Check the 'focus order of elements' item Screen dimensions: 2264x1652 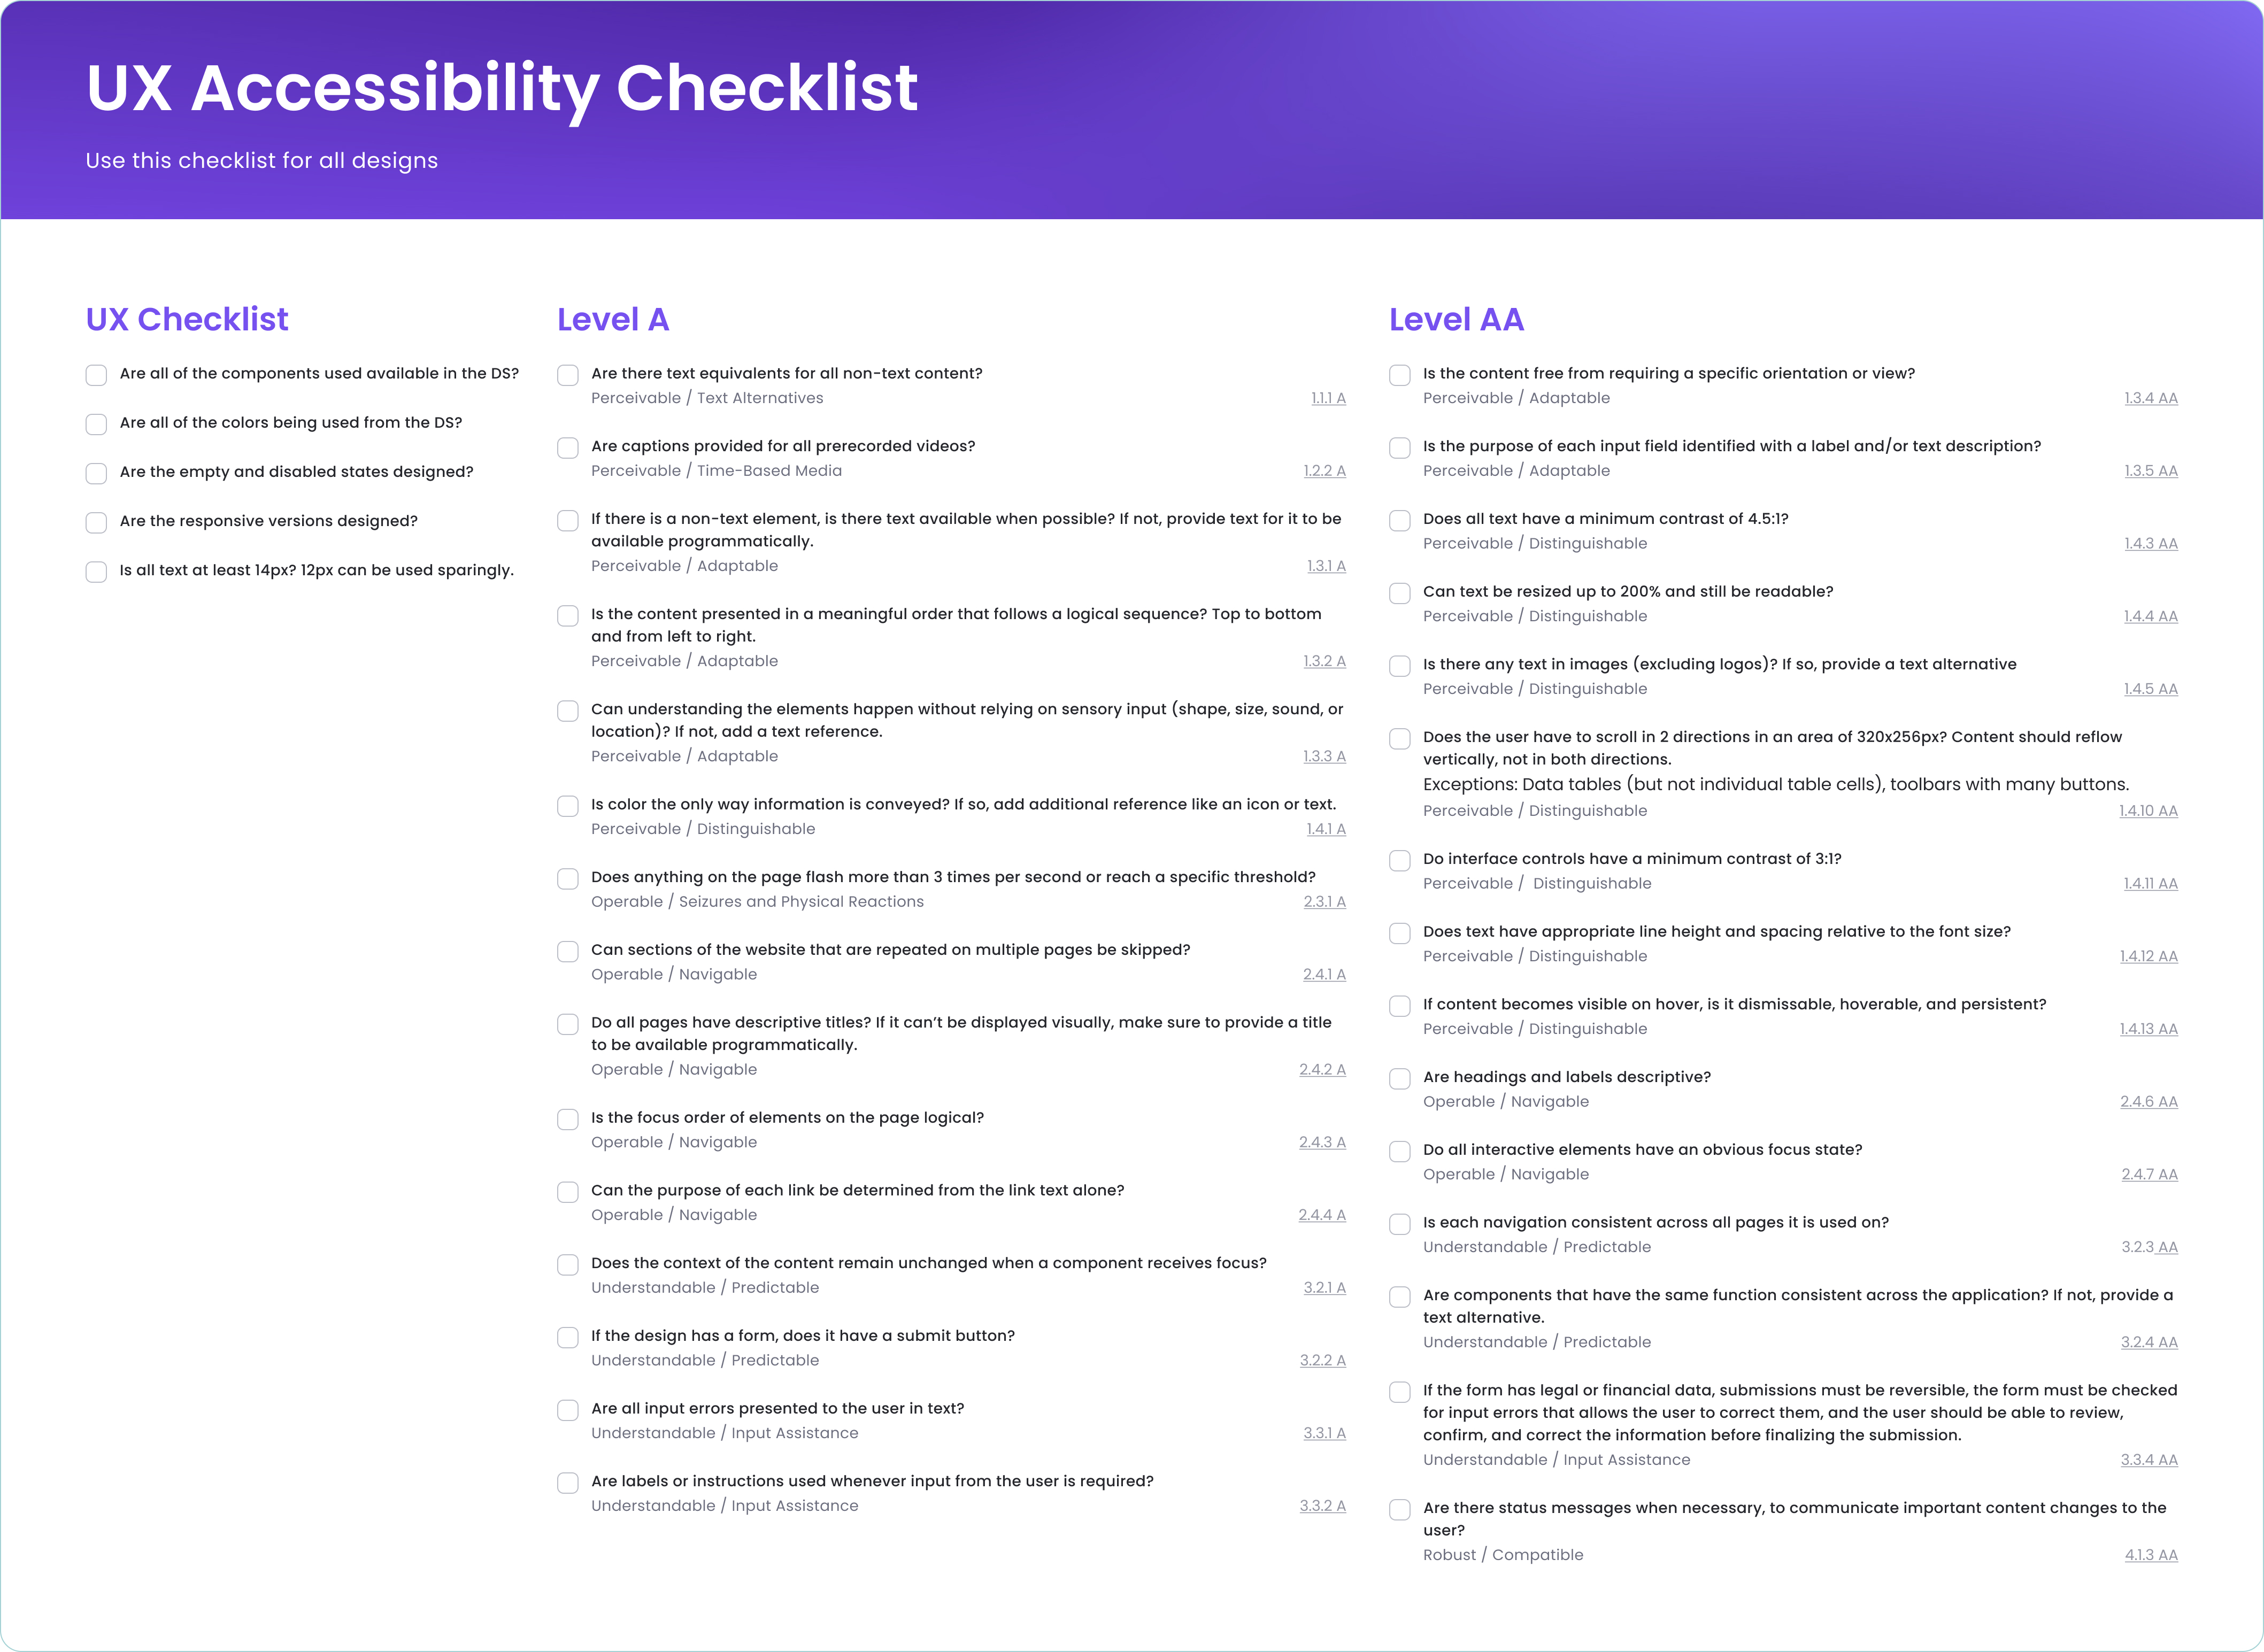[568, 1119]
